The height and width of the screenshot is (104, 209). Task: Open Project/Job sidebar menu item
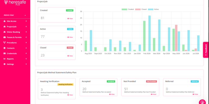coord(15,27)
